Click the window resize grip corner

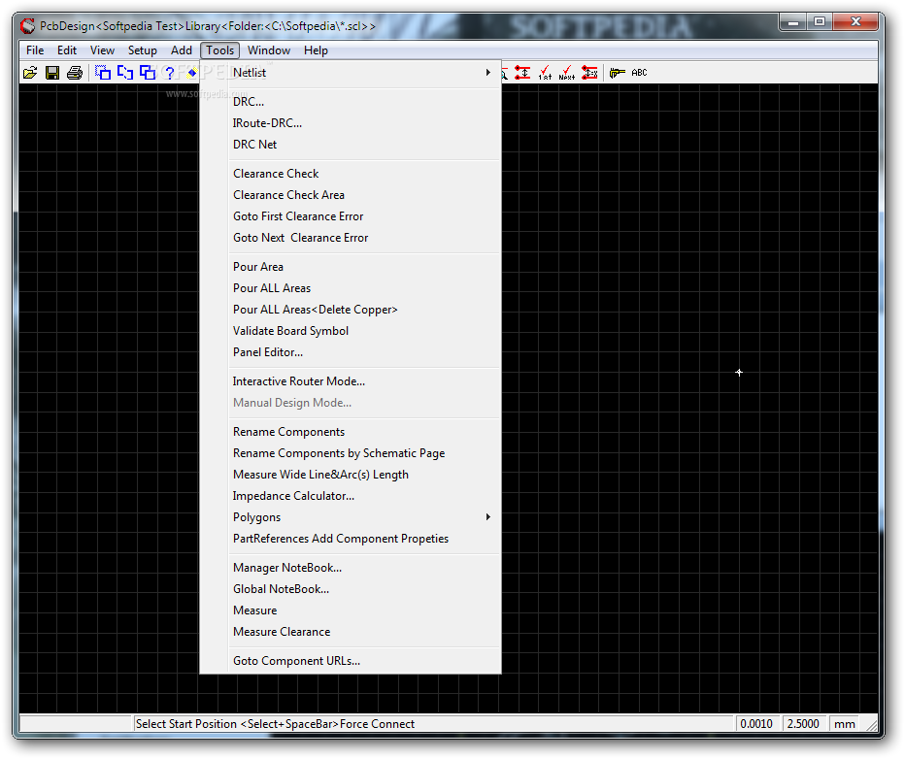coord(872,725)
